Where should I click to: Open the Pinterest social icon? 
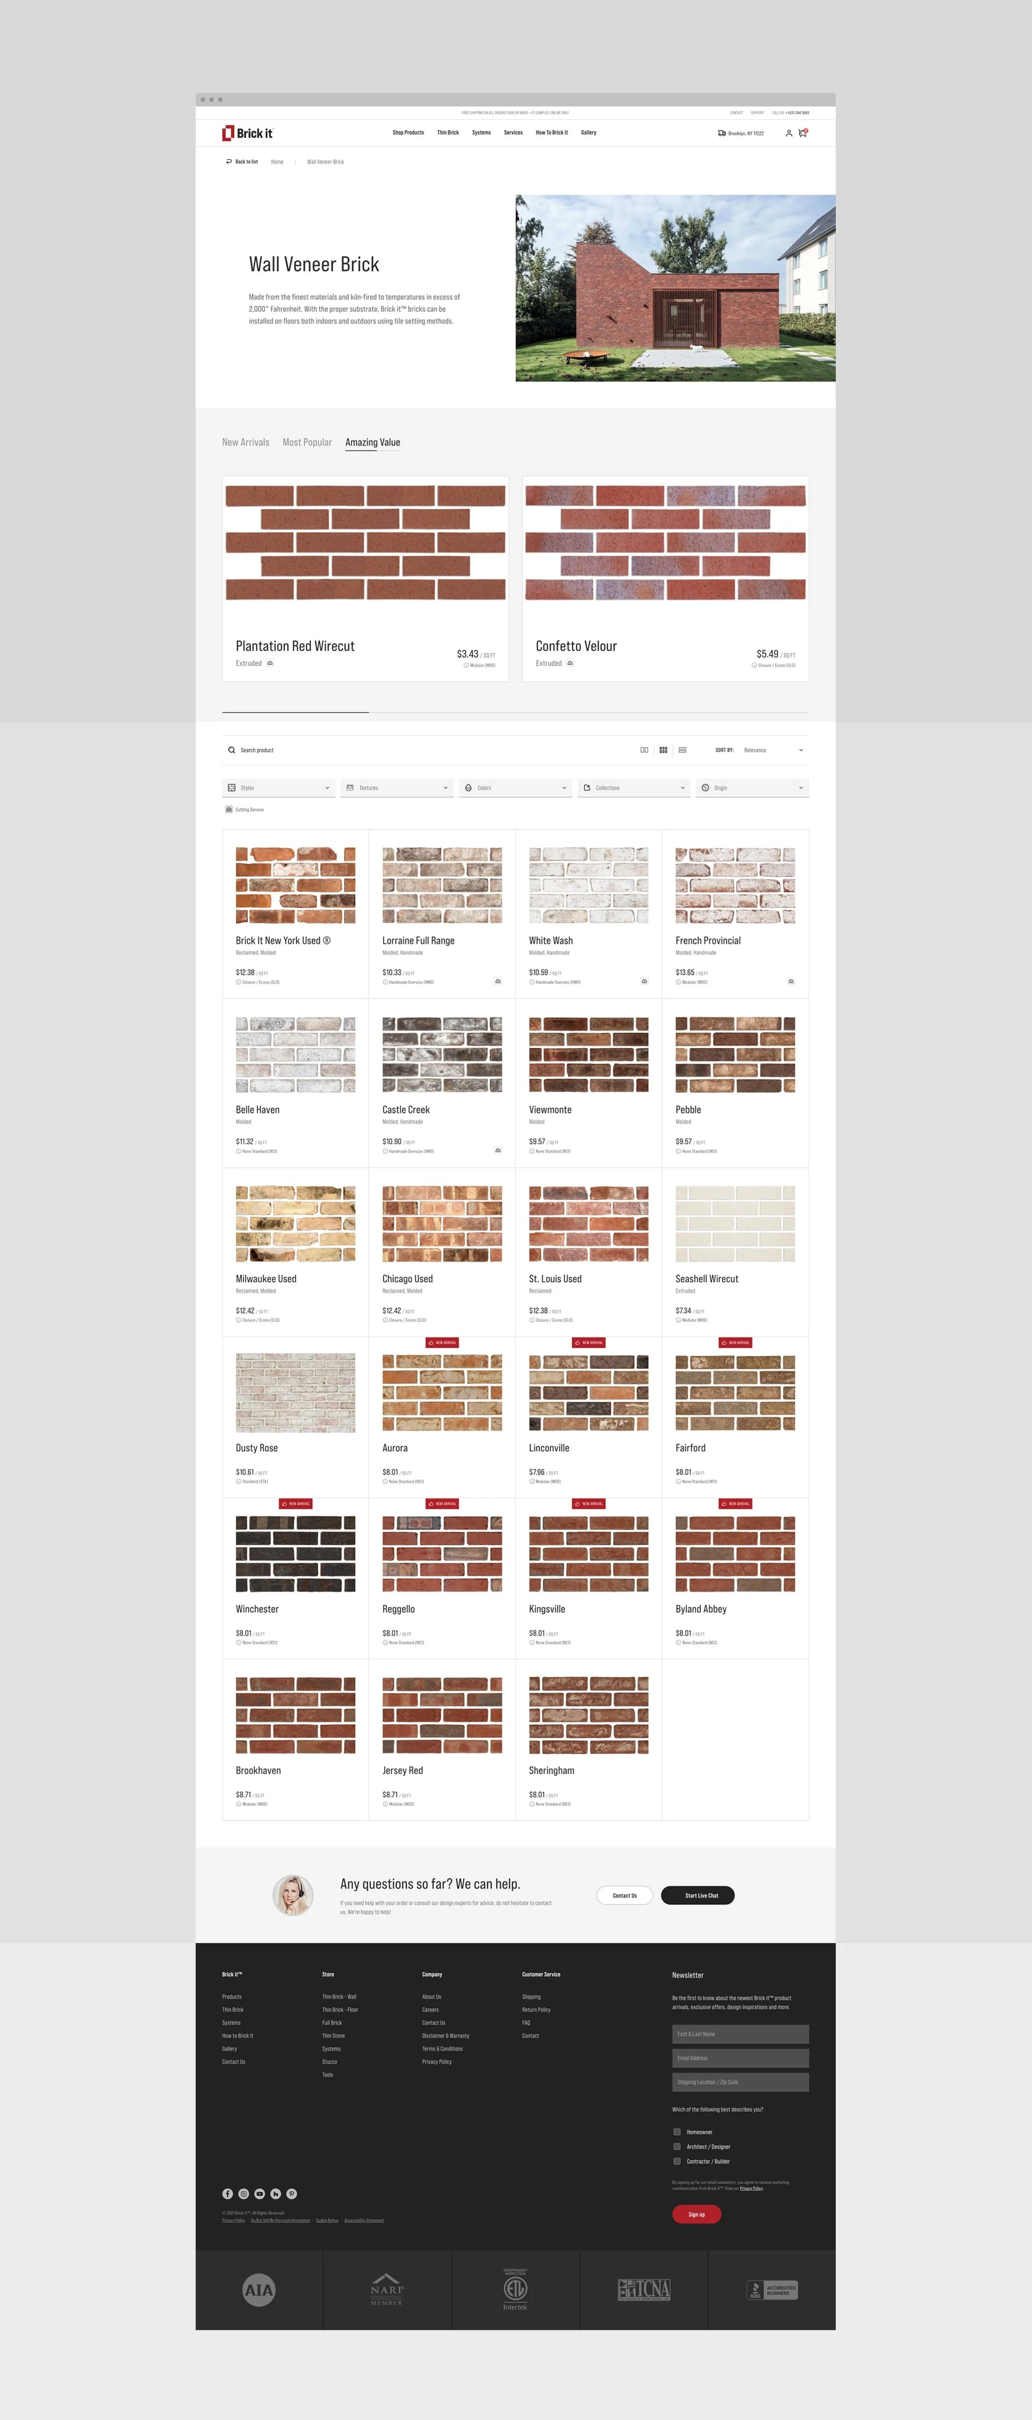(x=292, y=2194)
